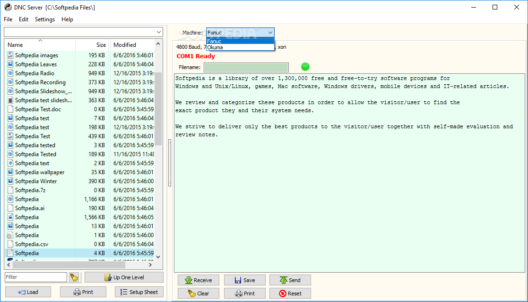Click the image icon of Softpedia 13 KB
The width and height of the screenshot is (528, 302).
click(x=10, y=226)
